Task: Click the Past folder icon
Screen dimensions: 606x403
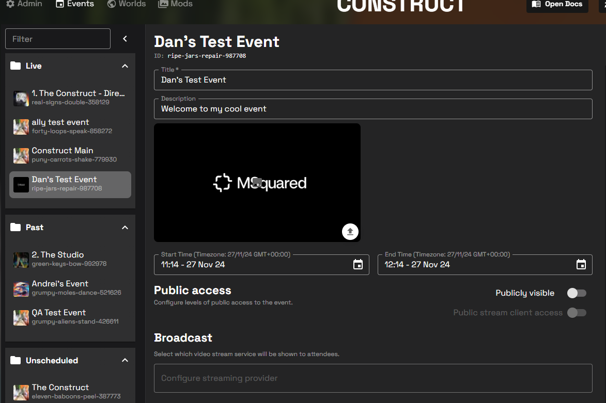Action: point(16,228)
